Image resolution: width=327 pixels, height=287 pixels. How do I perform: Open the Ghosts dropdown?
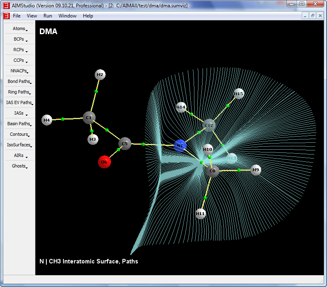pyautogui.click(x=19, y=166)
